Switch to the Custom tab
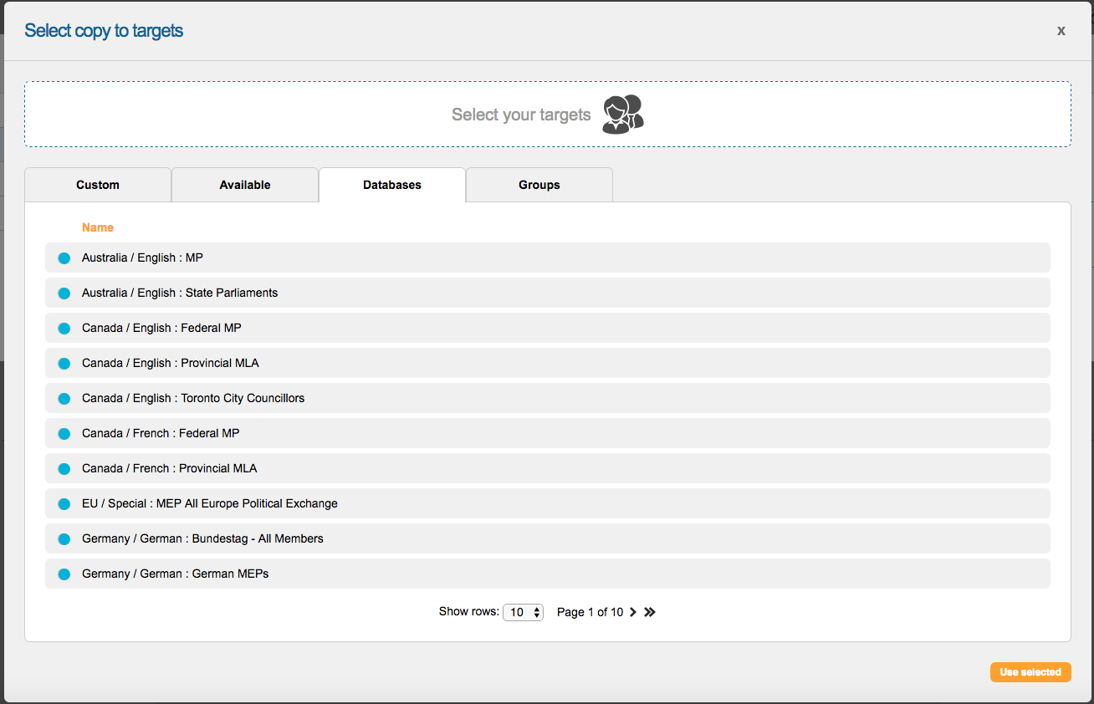This screenshot has width=1094, height=704. pos(98,185)
